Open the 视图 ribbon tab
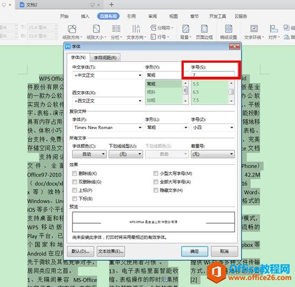Screen dimensions: 295x287 click(173, 16)
